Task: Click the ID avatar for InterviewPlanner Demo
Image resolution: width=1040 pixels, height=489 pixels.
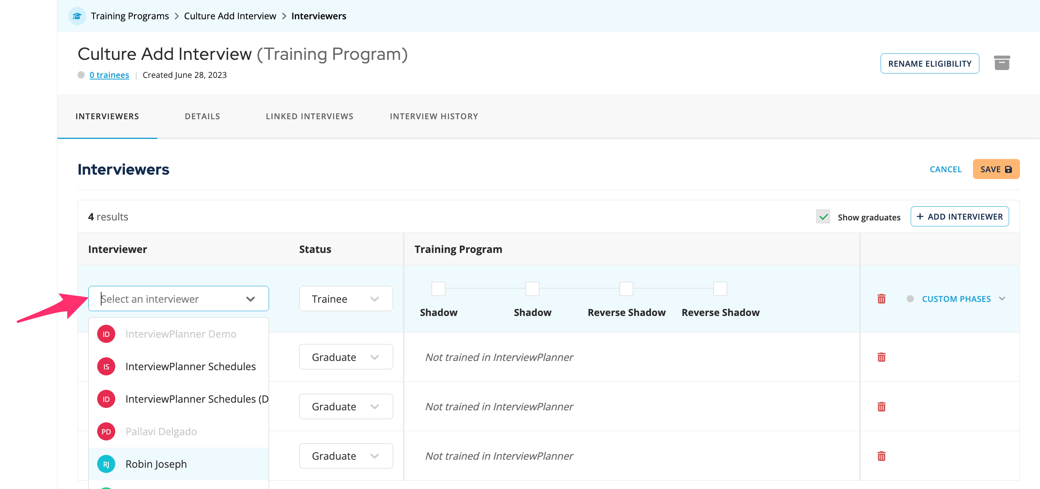Action: [106, 334]
